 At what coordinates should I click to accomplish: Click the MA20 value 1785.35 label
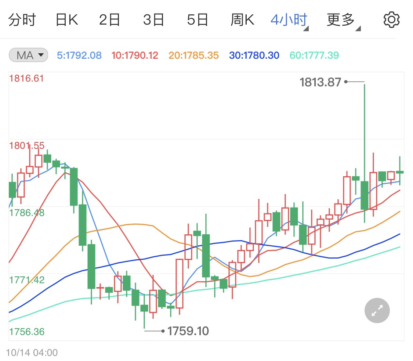click(x=193, y=55)
